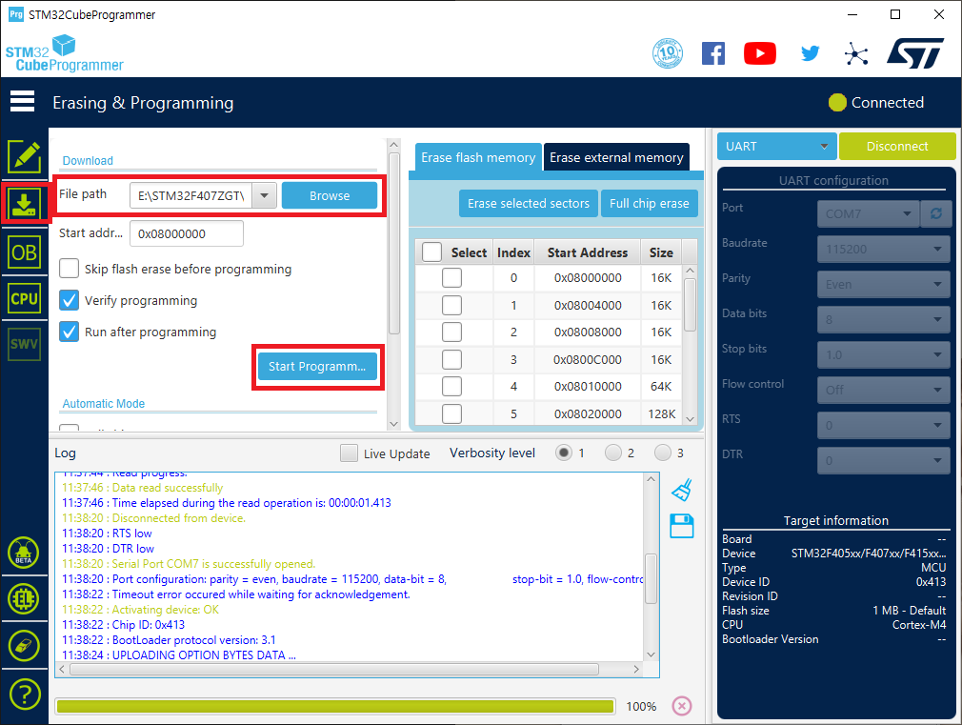Open the Data bits dropdown
The image size is (962, 725).
pyautogui.click(x=884, y=319)
